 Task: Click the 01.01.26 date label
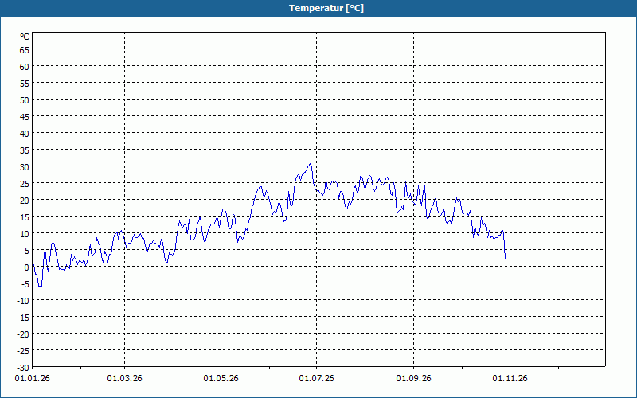(x=32, y=379)
